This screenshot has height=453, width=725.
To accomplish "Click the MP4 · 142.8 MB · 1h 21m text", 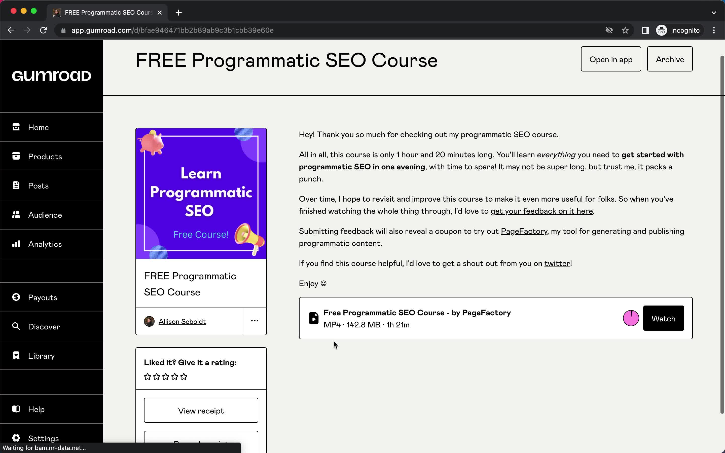I will (366, 325).
